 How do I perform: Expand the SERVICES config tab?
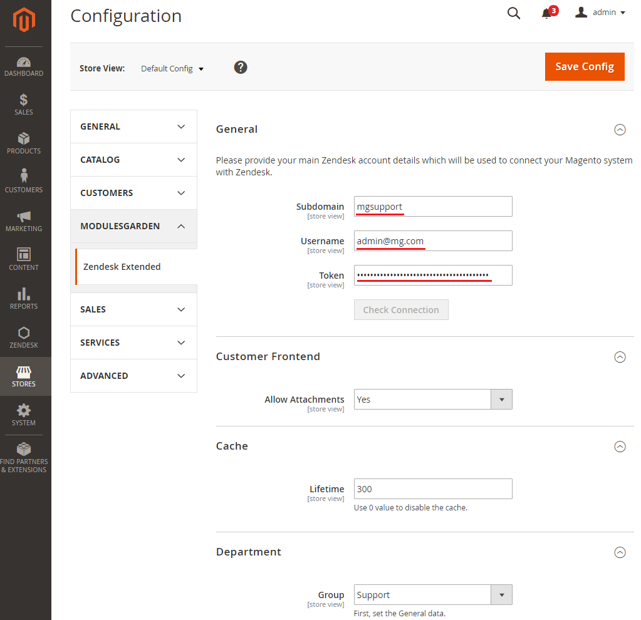click(x=133, y=343)
